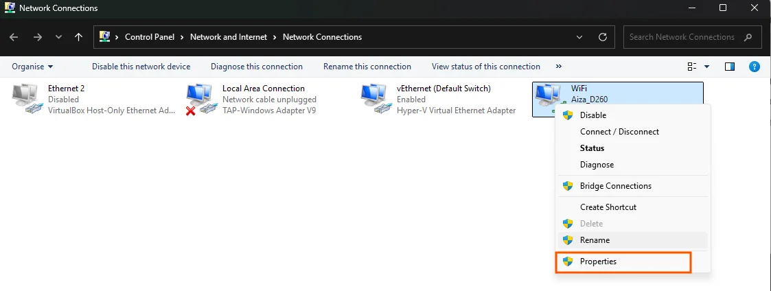The height and width of the screenshot is (291, 771).
Task: Click the Ethernet 2 name text
Action: tap(67, 89)
